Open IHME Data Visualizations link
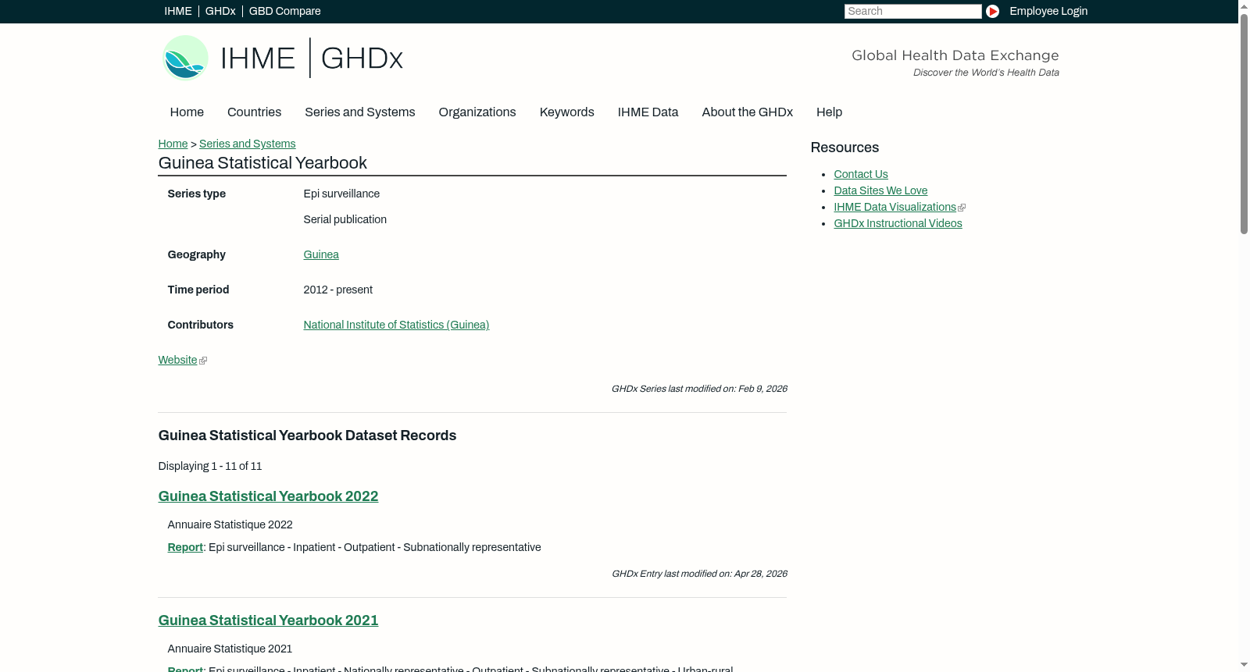1250x672 pixels. (895, 207)
